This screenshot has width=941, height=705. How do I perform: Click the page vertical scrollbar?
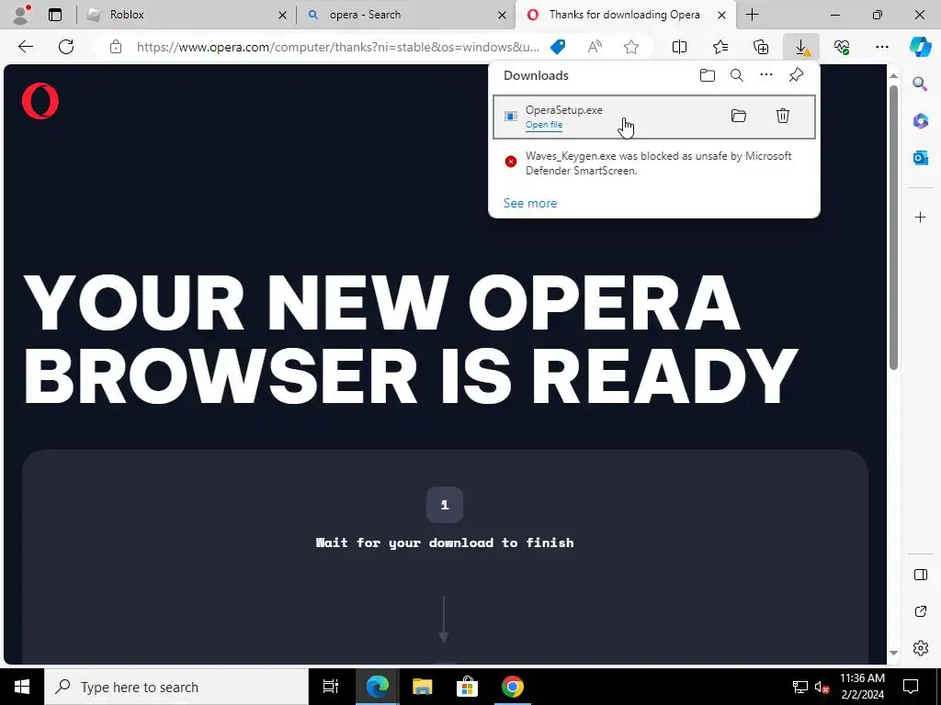(893, 228)
